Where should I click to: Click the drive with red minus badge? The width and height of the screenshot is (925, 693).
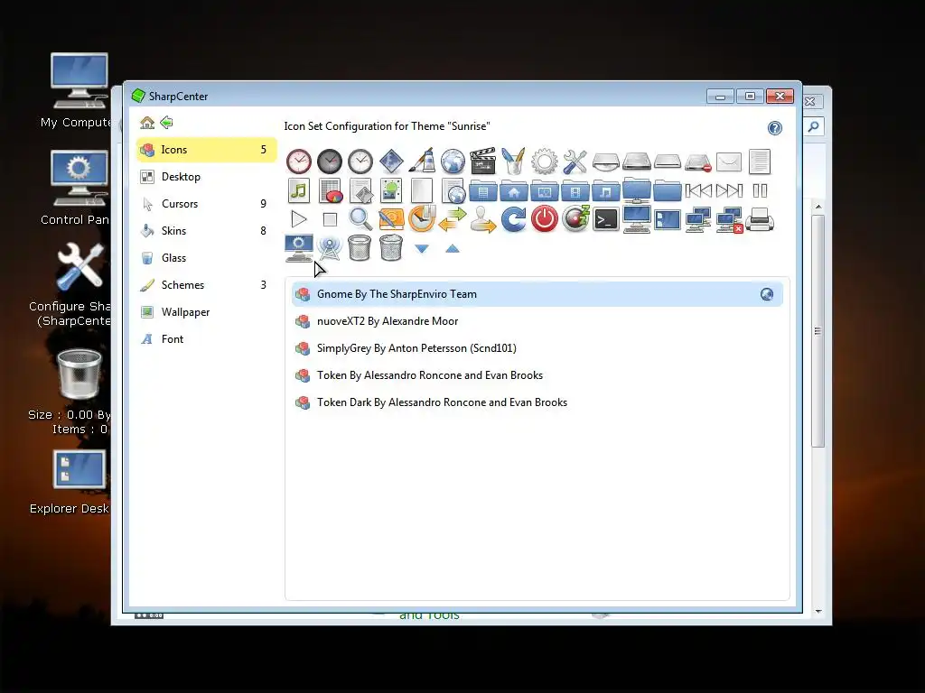coord(698,162)
